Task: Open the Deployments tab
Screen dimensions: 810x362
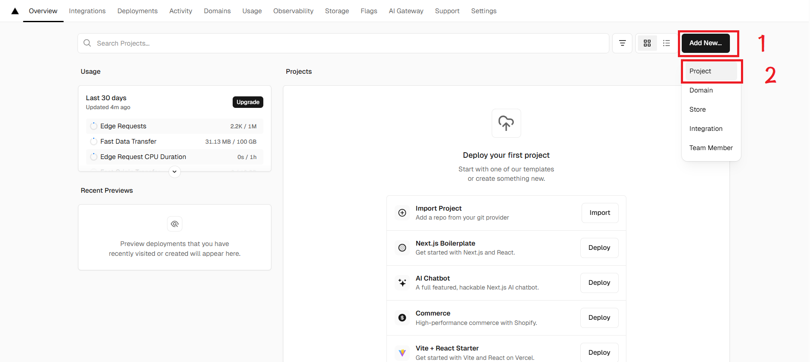Action: click(137, 11)
